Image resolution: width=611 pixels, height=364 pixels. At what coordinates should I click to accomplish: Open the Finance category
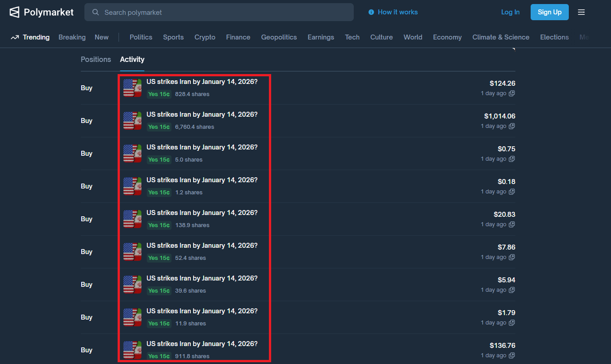(238, 37)
